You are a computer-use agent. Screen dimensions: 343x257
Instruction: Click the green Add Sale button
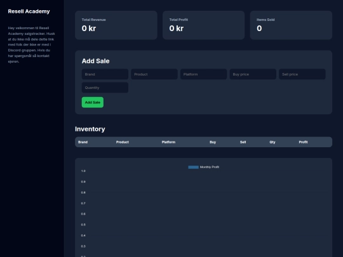pyautogui.click(x=93, y=102)
